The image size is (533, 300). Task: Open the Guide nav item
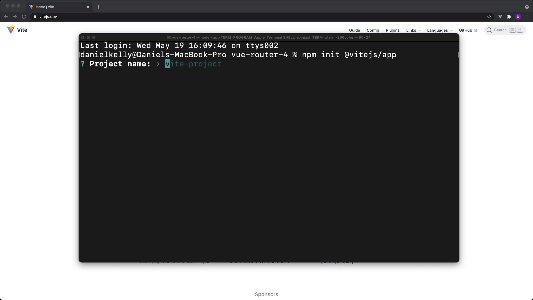[x=354, y=30]
